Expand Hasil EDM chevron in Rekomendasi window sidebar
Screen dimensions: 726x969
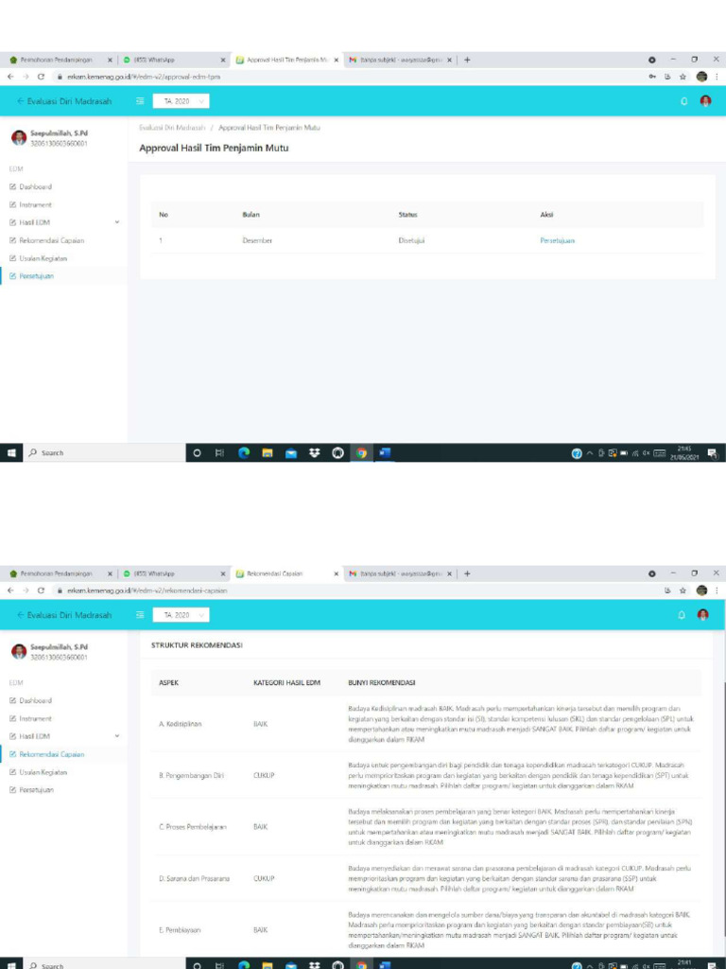(116, 736)
